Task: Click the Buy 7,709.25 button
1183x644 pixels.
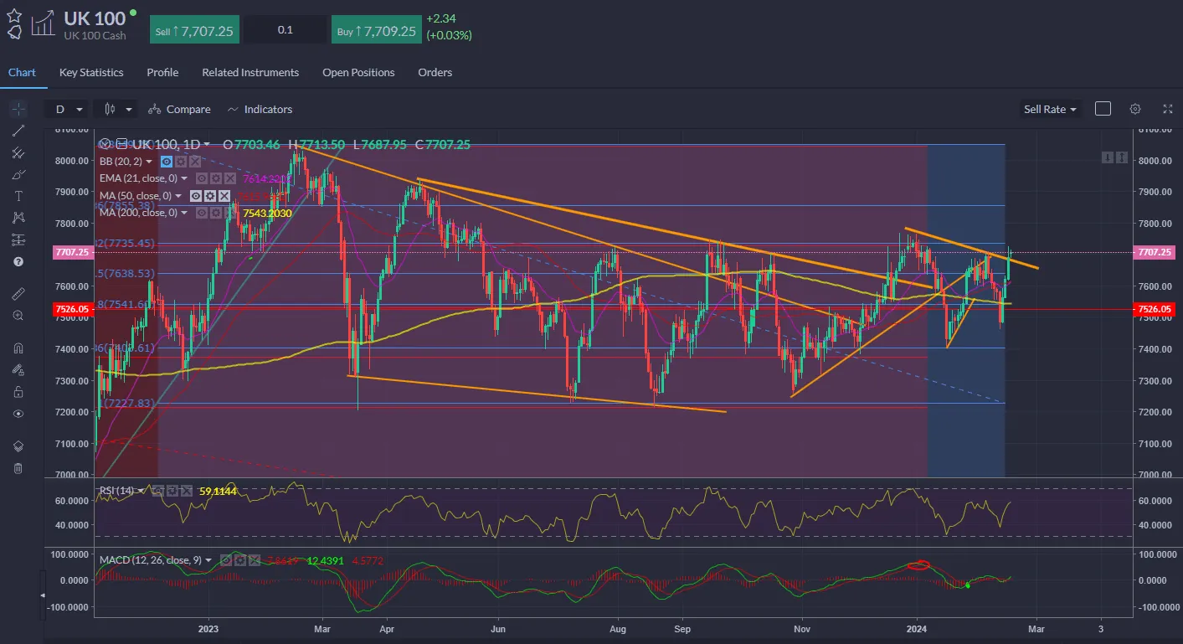Action: [x=375, y=30]
